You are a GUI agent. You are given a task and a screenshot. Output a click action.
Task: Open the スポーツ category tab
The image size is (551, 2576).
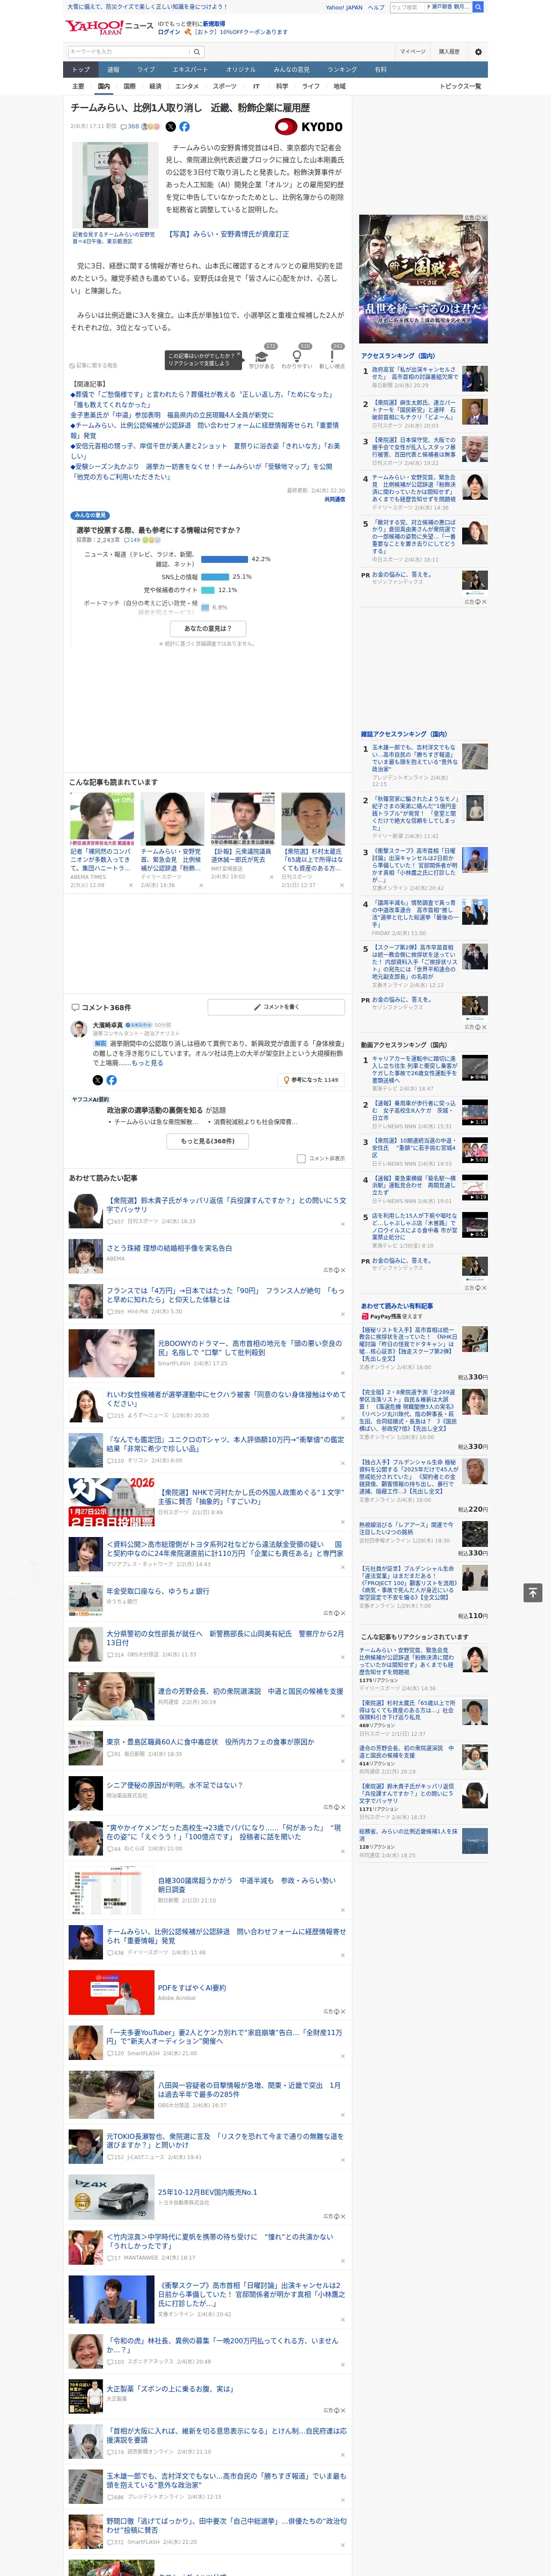pos(225,86)
